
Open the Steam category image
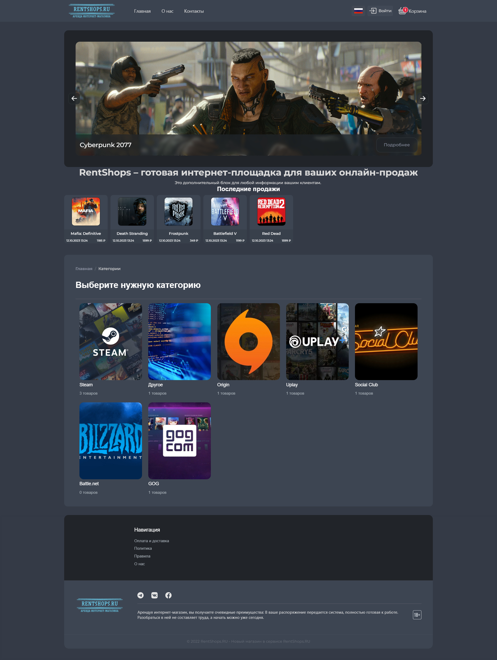pyautogui.click(x=111, y=342)
